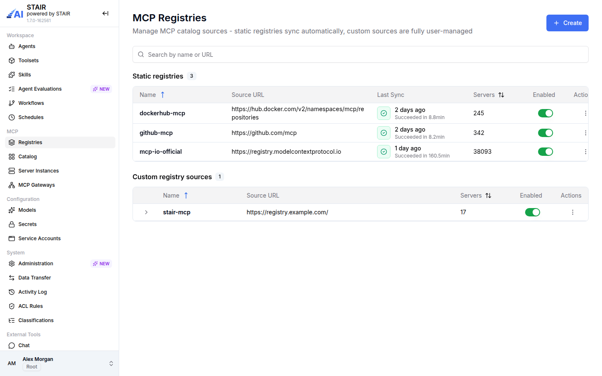The height and width of the screenshot is (376, 602).
Task: Open actions menu for mcp-io-official row
Action: coord(585,152)
